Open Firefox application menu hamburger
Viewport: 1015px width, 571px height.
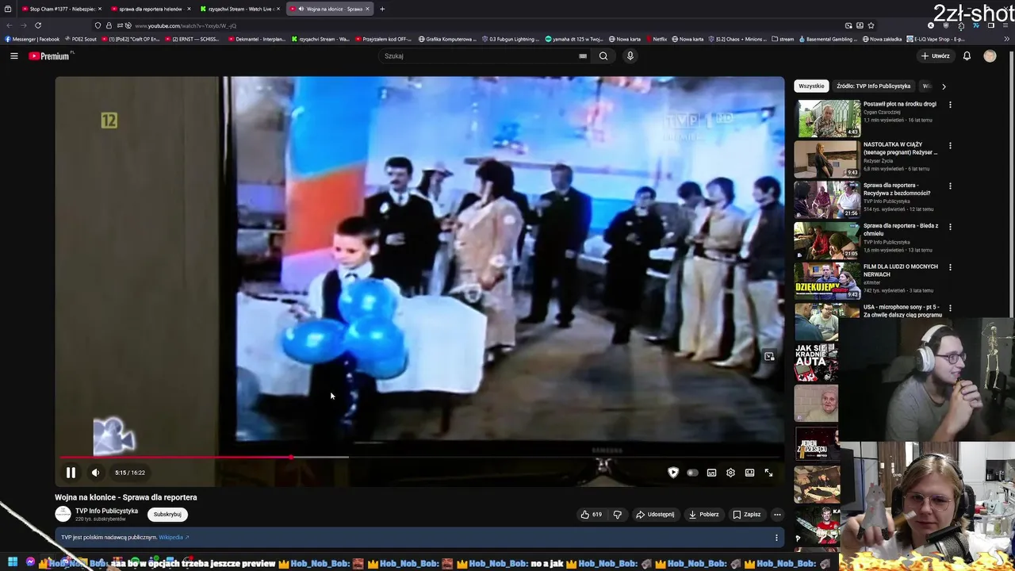pos(1007,25)
